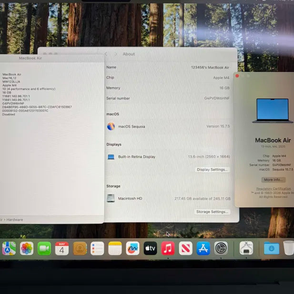Image resolution: width=294 pixels, height=294 pixels.
Task: Launch Music from the Dock
Action: tap(168, 248)
